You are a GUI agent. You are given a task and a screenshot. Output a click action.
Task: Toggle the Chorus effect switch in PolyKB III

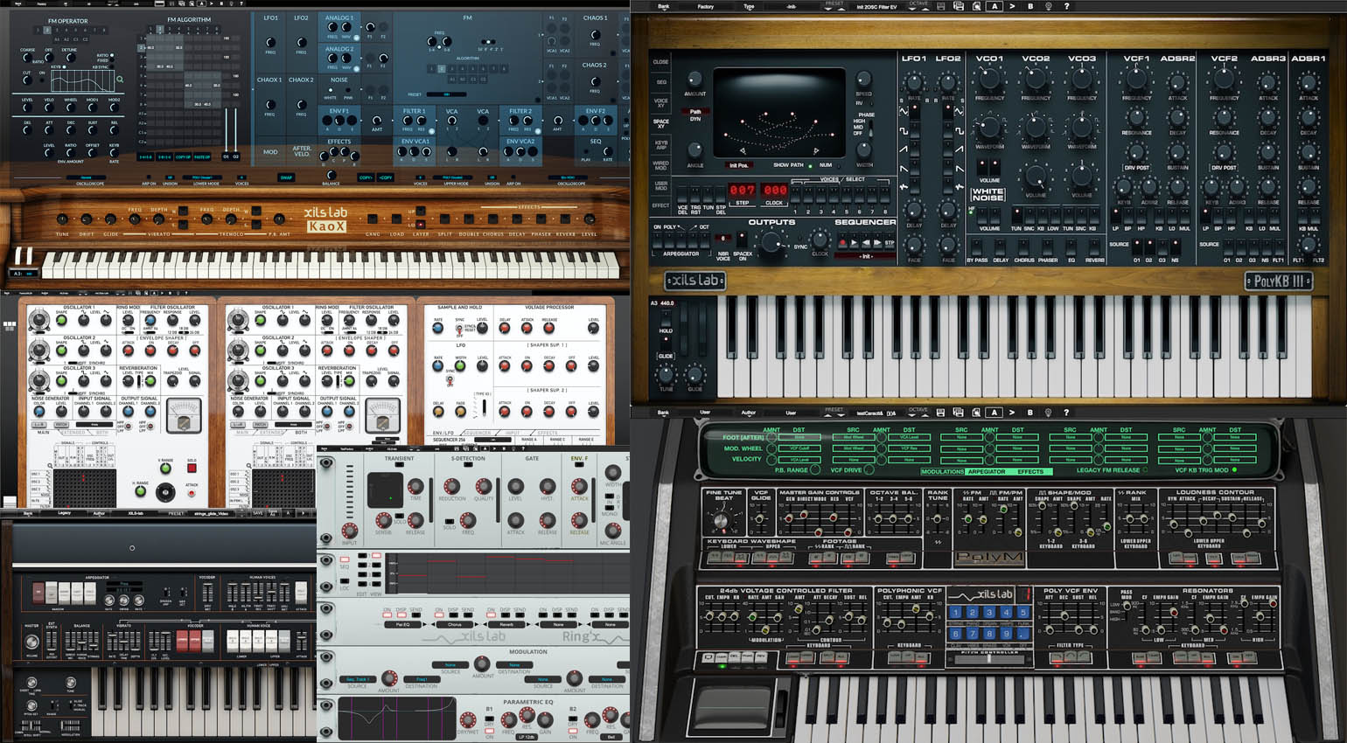click(1024, 247)
